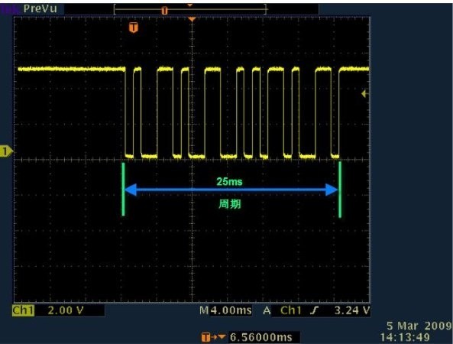Click the PreVu status label
453x344 pixels.
40,8
